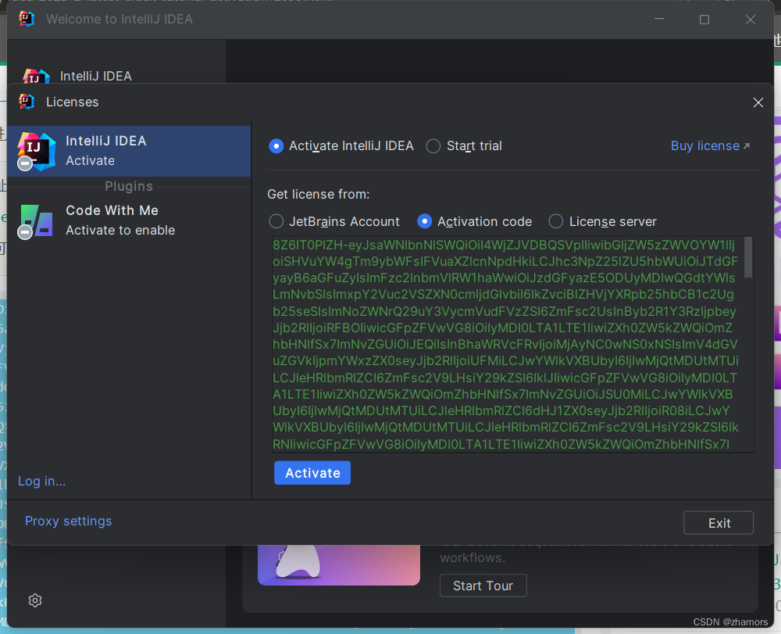Click Start Tour in Welcome window
The height and width of the screenshot is (634, 781).
pyautogui.click(x=483, y=586)
